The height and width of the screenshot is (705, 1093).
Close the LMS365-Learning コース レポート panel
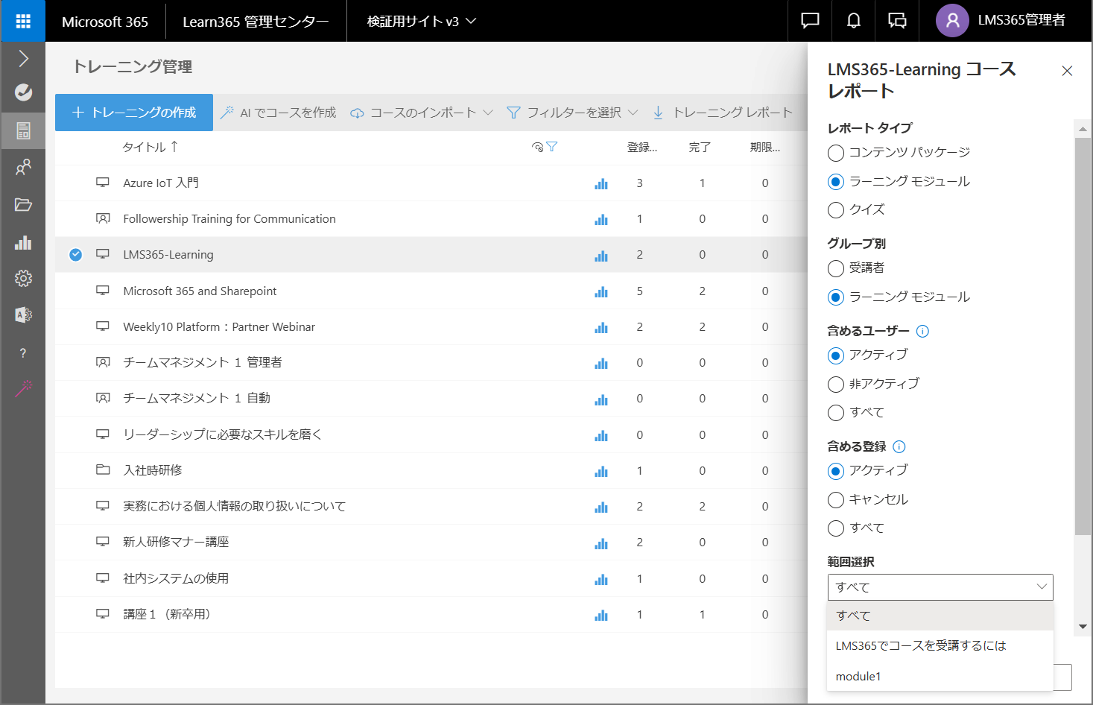(x=1067, y=71)
